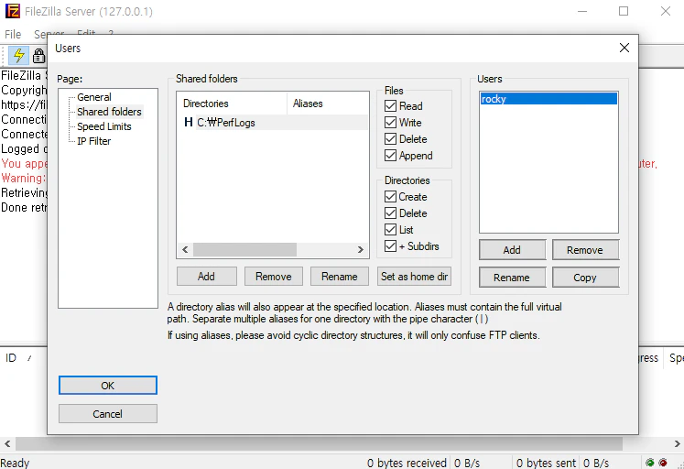Open the IP Filter page
684x469 pixels.
tap(93, 141)
